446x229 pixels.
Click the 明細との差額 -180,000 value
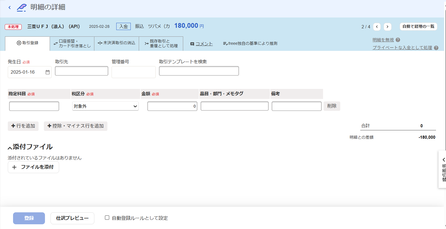427,137
